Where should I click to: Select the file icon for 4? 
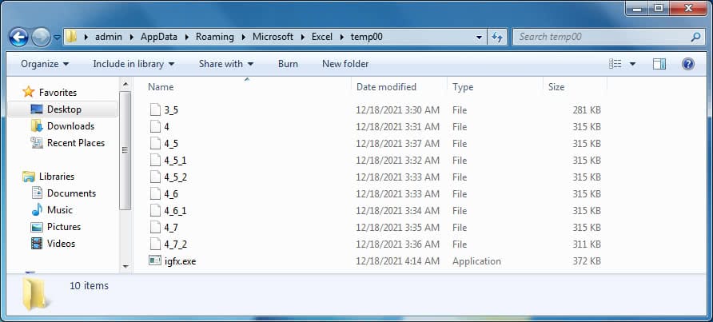click(155, 127)
